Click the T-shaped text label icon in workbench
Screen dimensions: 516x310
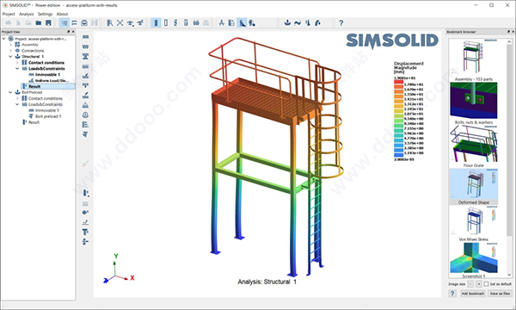(85, 232)
